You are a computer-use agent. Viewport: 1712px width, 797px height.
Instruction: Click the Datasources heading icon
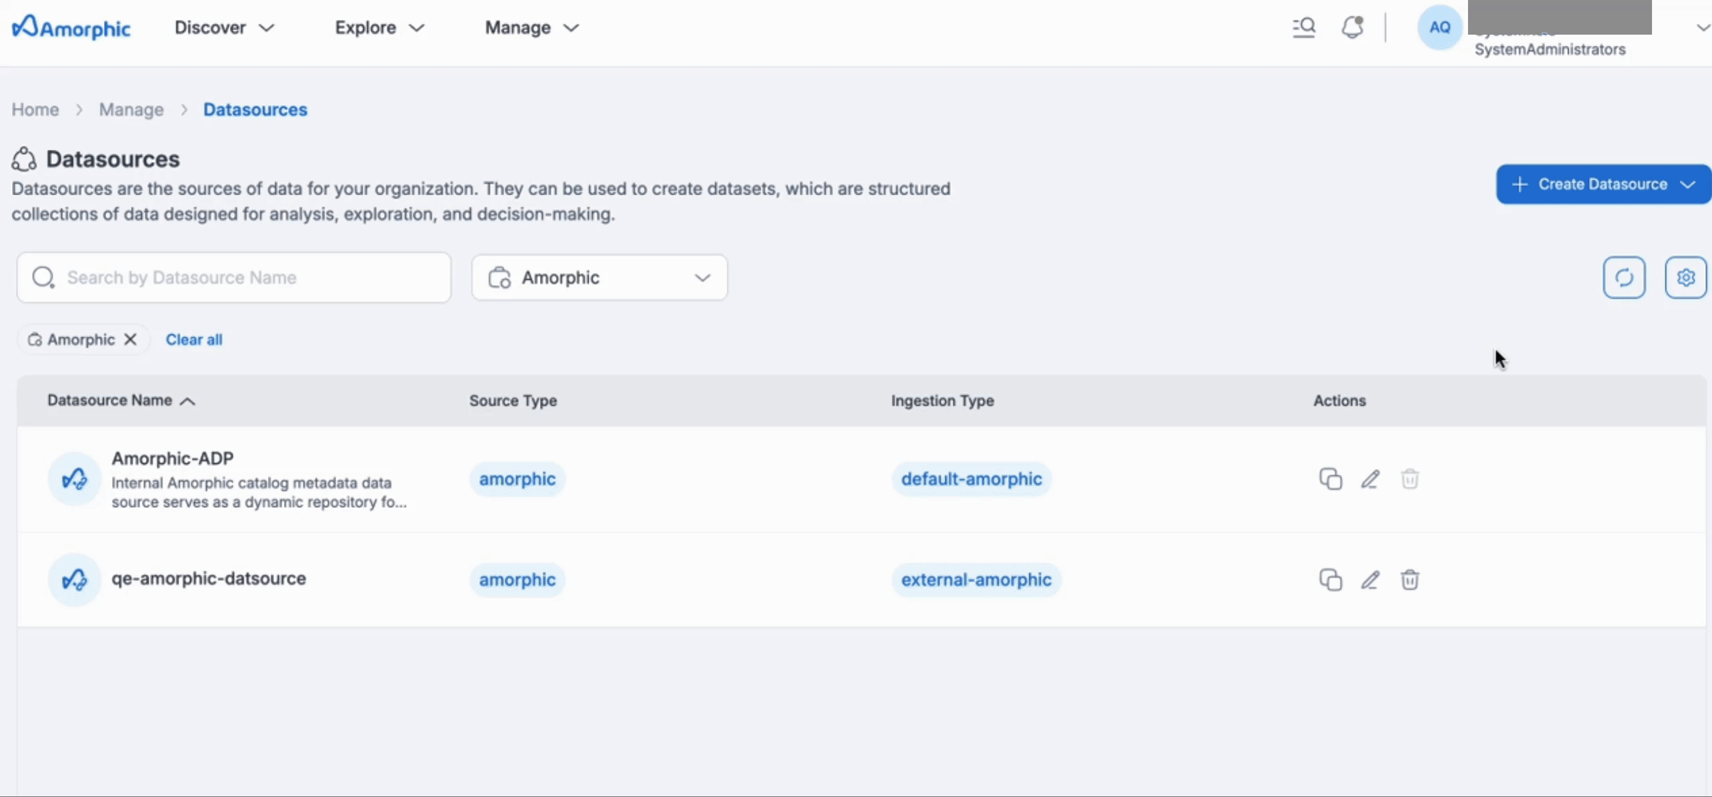[x=24, y=159]
